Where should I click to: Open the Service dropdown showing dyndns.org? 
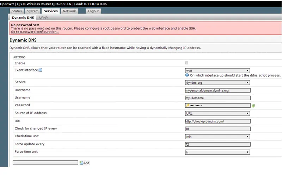(217, 83)
